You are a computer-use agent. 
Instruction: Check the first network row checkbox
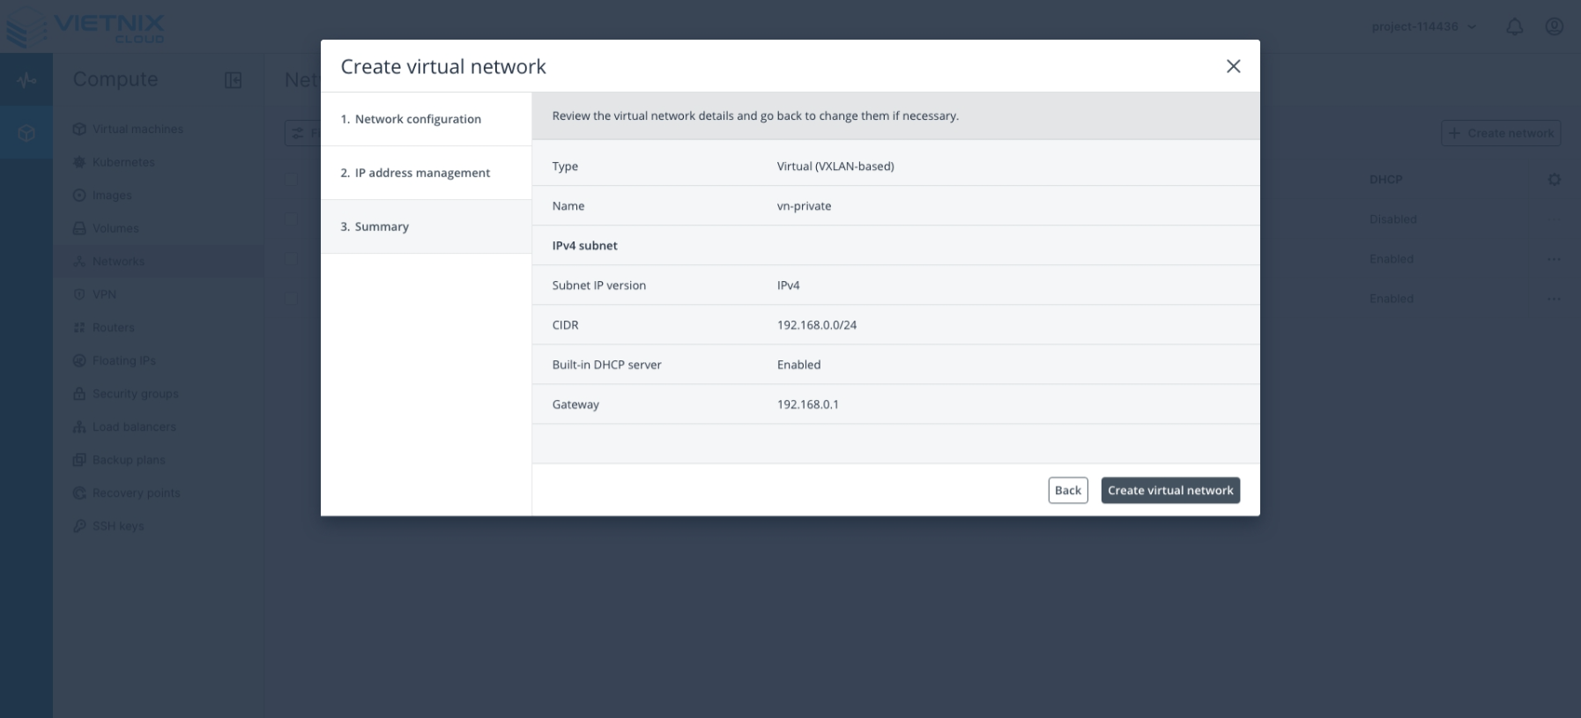click(x=292, y=219)
